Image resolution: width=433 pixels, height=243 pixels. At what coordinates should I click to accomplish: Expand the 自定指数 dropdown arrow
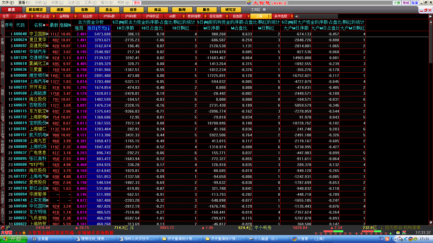227,16
